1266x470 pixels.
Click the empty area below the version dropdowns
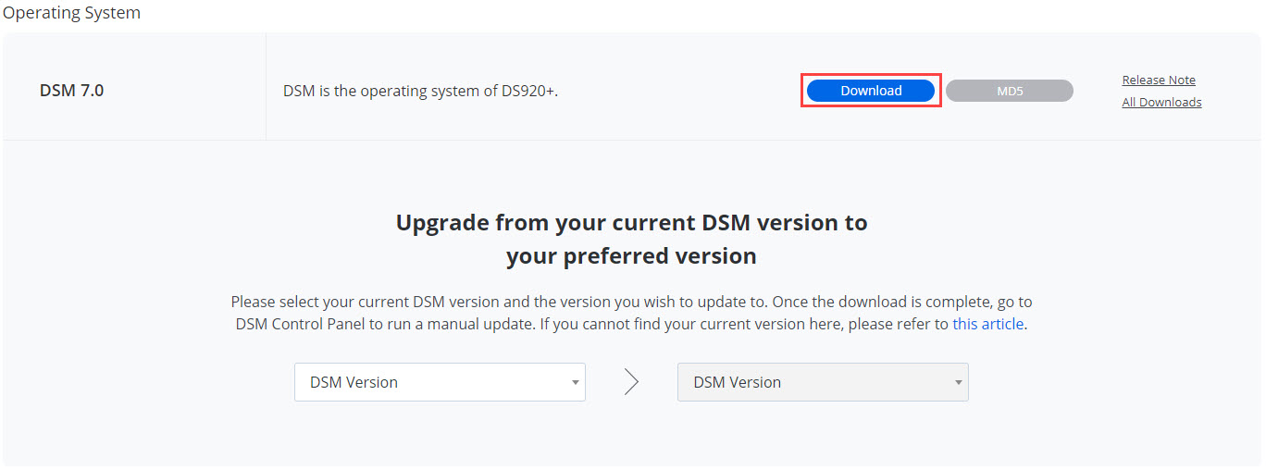coord(632,435)
